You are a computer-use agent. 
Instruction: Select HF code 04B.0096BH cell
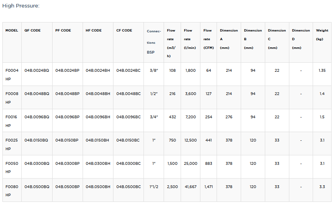click(98, 117)
